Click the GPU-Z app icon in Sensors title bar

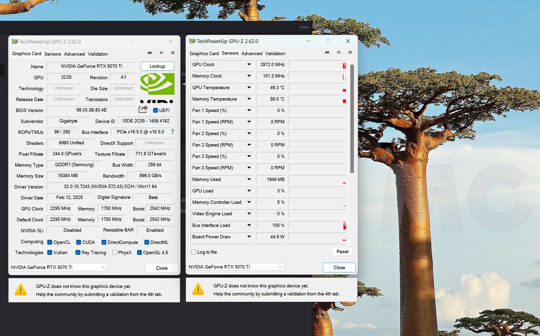(x=192, y=41)
